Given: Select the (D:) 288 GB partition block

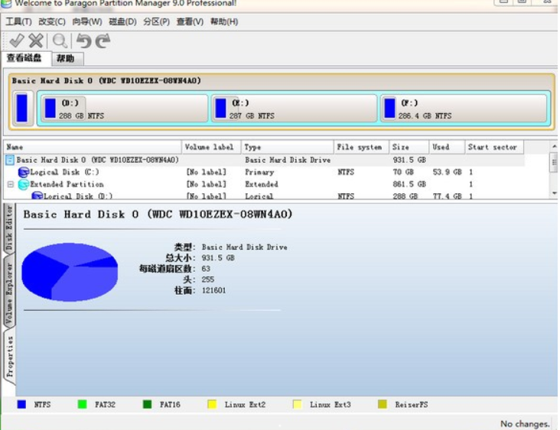Looking at the screenshot, I should (124, 108).
